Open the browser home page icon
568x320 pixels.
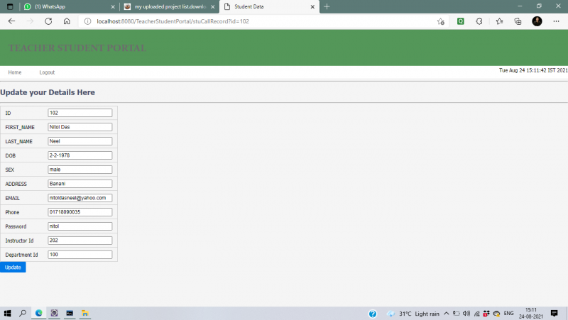(67, 21)
